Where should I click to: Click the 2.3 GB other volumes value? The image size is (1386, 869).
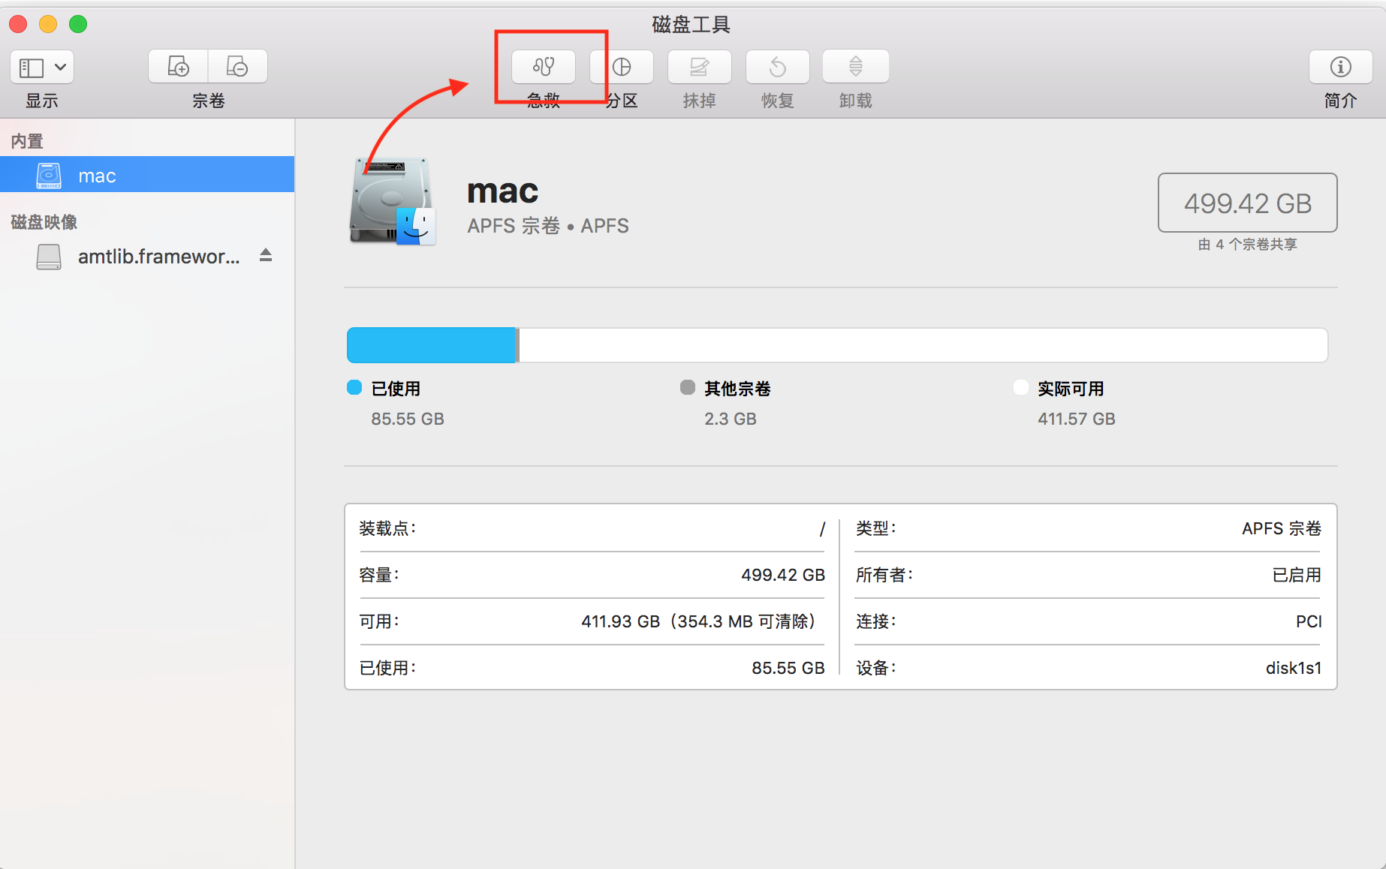point(731,419)
